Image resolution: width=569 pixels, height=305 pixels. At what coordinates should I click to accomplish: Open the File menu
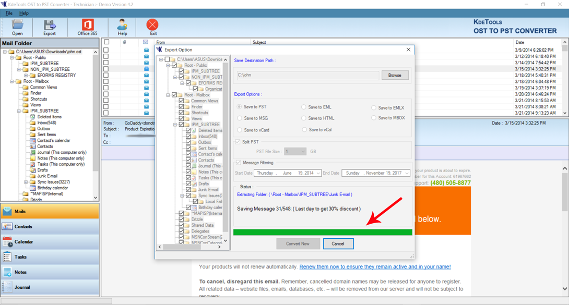coord(9,13)
